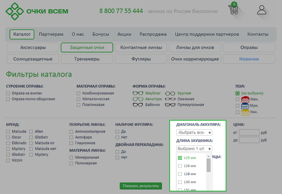Select 128 мм in the dropdown list

tap(180, 174)
